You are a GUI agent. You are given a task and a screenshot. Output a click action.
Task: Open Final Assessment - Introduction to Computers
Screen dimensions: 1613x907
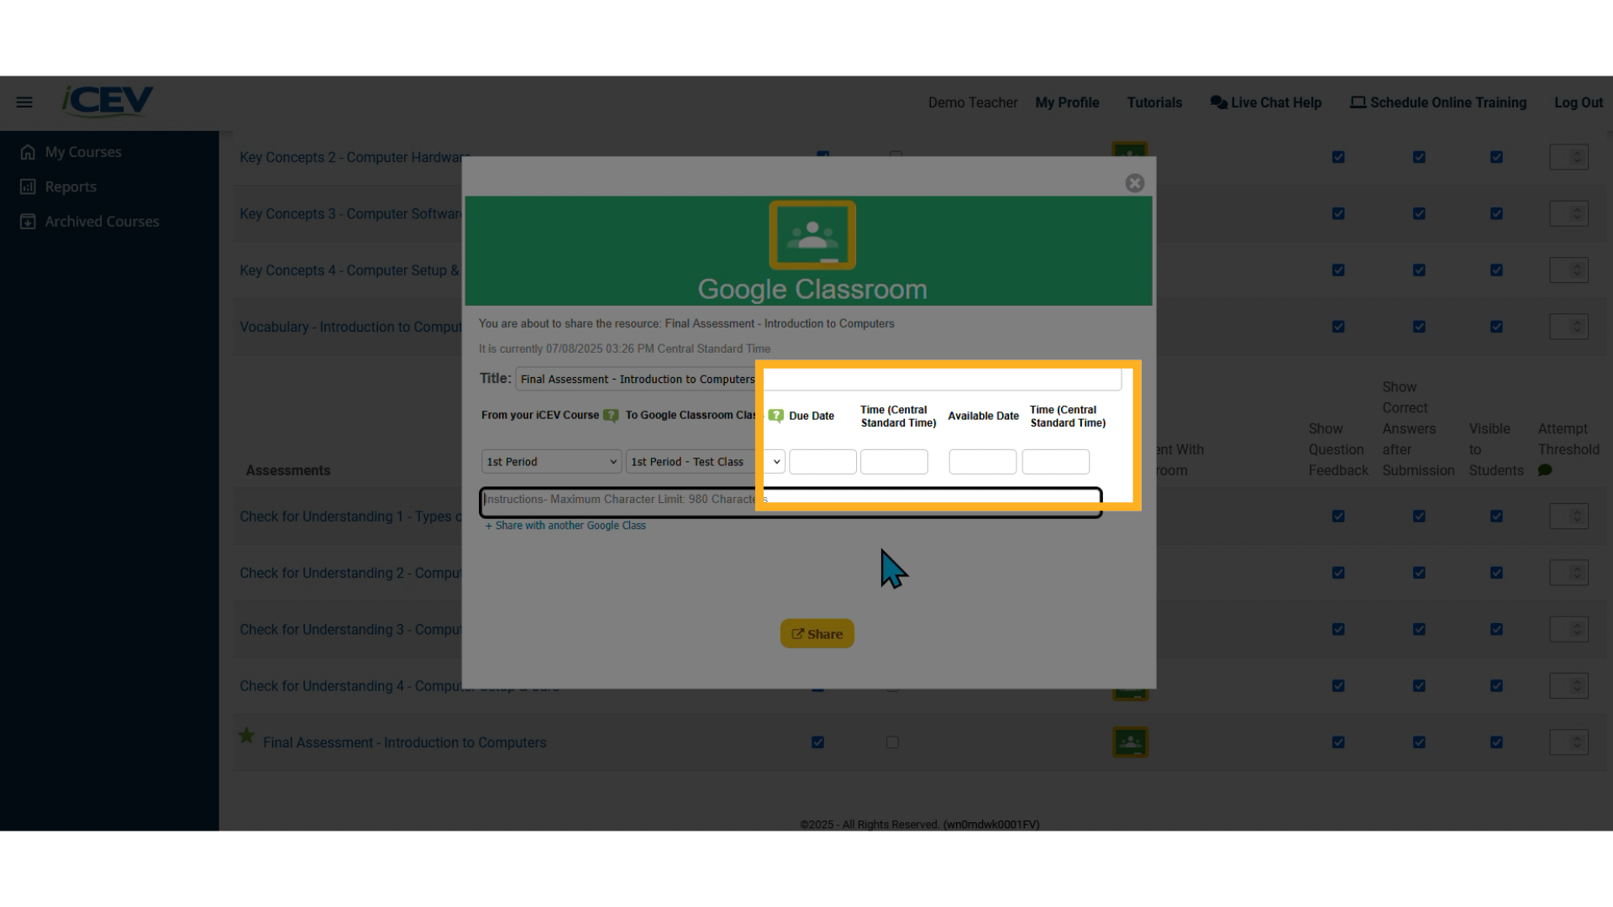(404, 742)
